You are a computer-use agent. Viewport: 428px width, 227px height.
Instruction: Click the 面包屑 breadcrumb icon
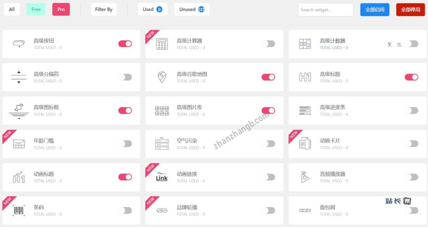pos(305,210)
